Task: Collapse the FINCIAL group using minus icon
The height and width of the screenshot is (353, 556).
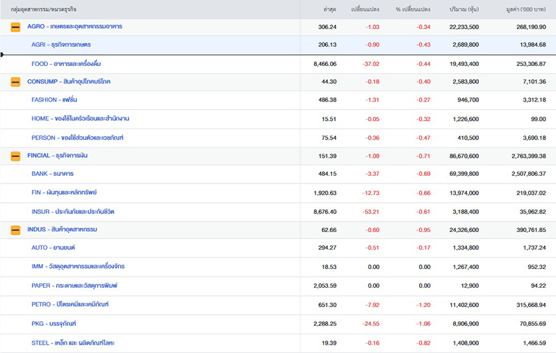Action: pos(15,156)
